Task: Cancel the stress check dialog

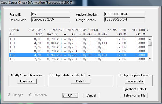Action: click(x=91, y=95)
